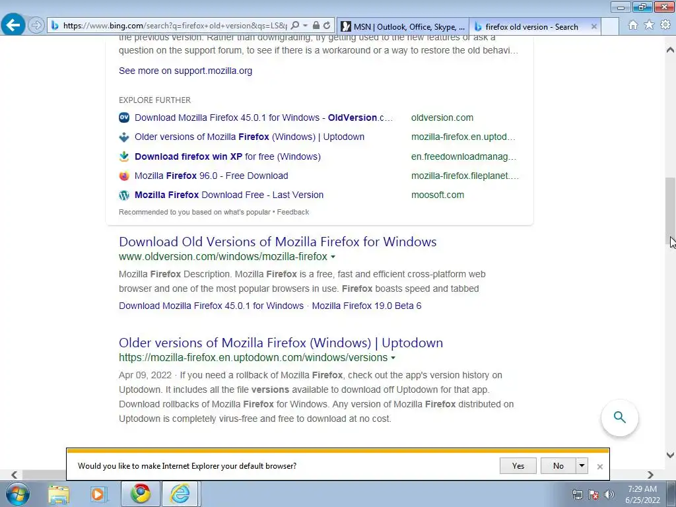Click the Firefox logo favicon
This screenshot has width=676, height=507.
click(123, 176)
